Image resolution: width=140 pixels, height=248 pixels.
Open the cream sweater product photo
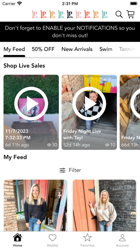pyautogui.click(x=105, y=206)
